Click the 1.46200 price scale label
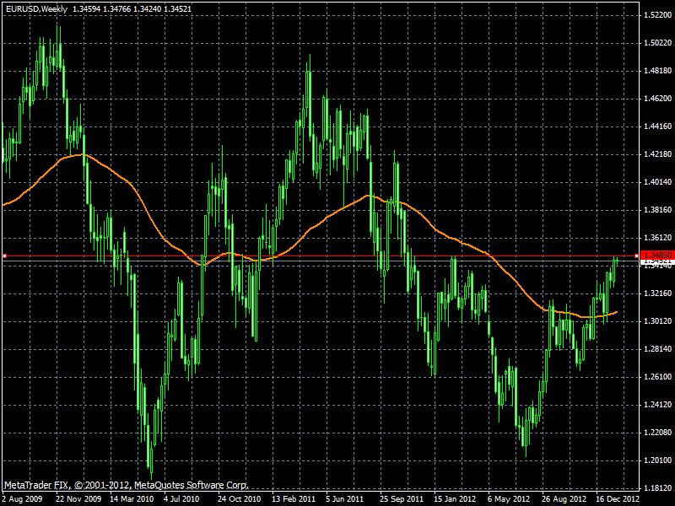This screenshot has height=506, width=675. coord(658,99)
